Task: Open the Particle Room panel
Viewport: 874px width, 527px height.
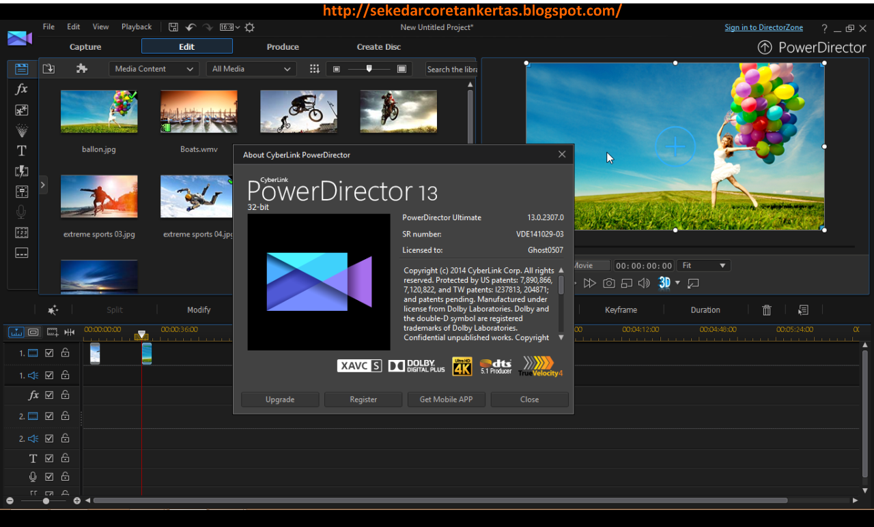Action: pyautogui.click(x=21, y=130)
